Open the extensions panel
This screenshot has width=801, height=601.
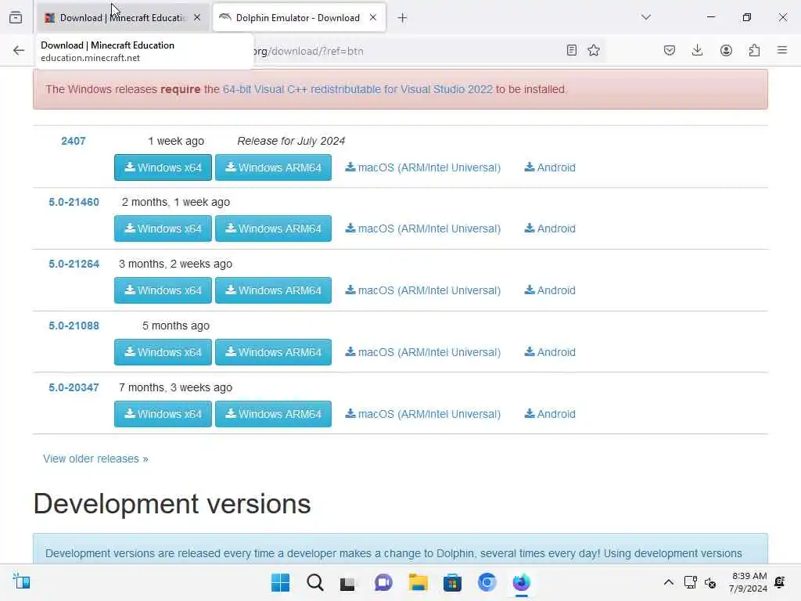click(x=754, y=50)
